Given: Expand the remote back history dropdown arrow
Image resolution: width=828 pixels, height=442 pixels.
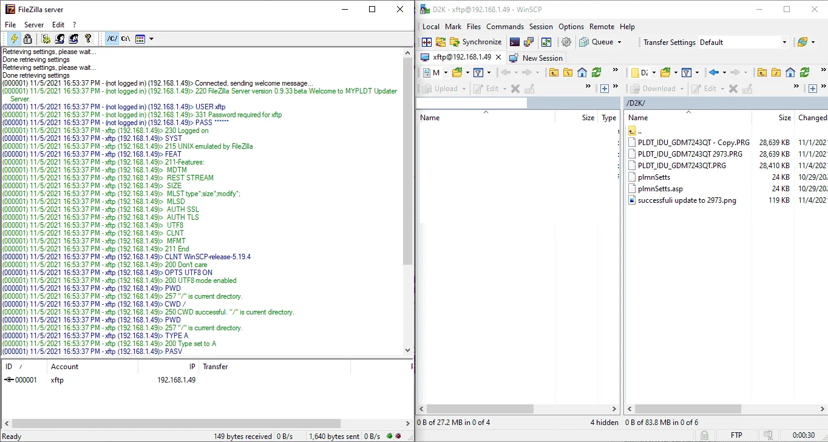Looking at the screenshot, I should 724,73.
